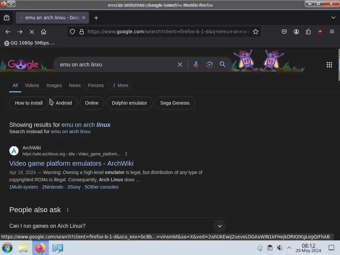The height and width of the screenshot is (255, 340).
Task: Open the 'GQ 1080p 5Mbps' bookmark
Action: [x=30, y=43]
